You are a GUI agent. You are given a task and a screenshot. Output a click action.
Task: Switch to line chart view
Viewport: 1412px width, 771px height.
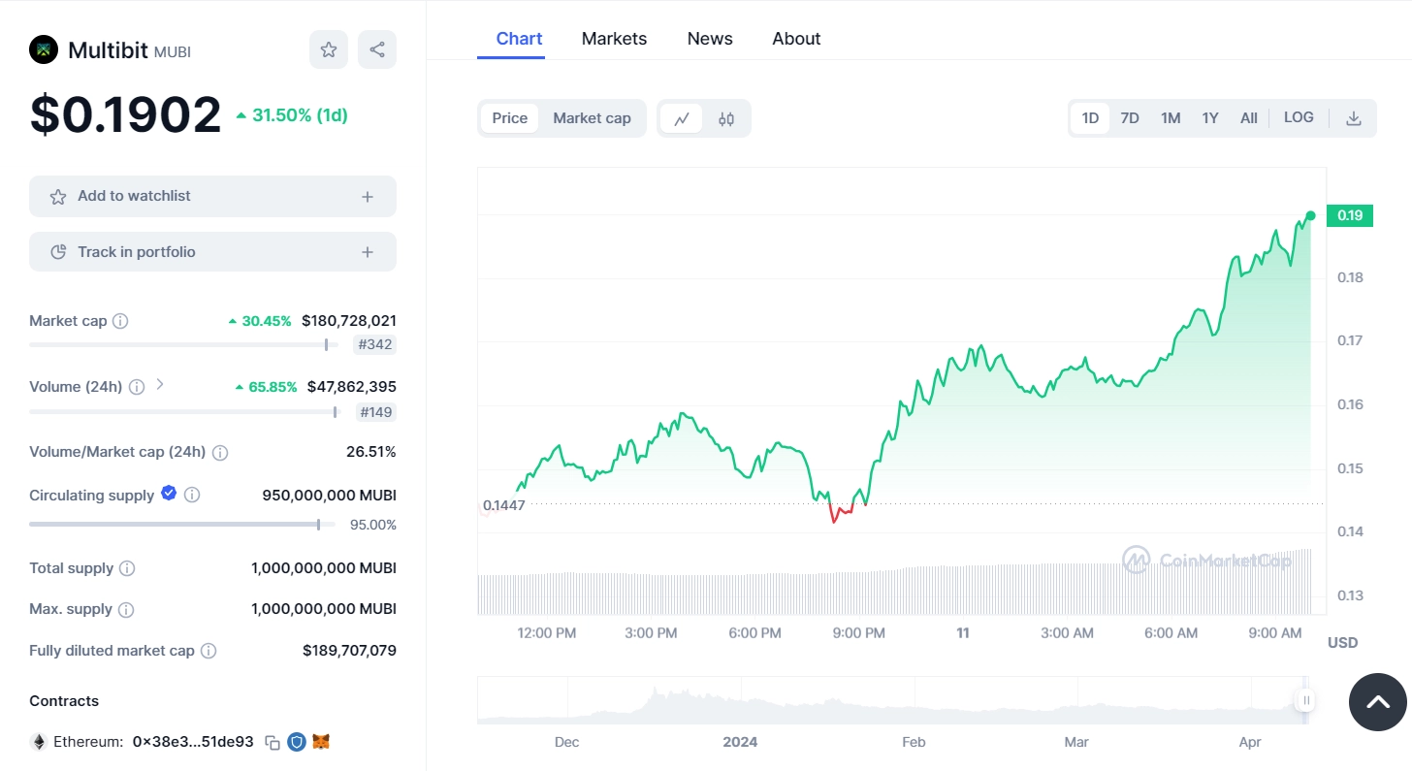click(682, 118)
